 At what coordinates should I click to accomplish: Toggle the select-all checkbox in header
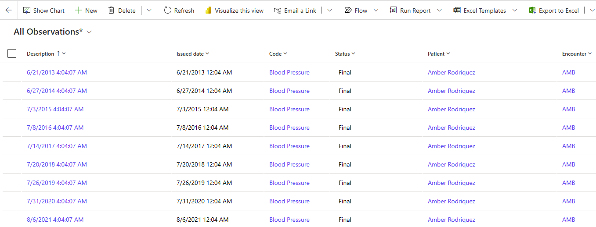12,53
